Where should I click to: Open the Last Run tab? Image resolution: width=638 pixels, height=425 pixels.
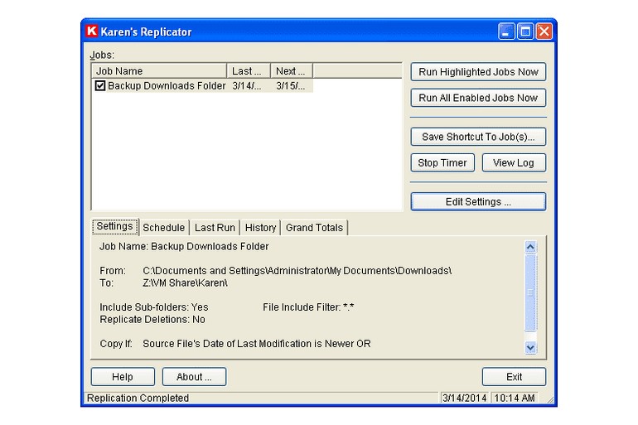click(x=215, y=227)
